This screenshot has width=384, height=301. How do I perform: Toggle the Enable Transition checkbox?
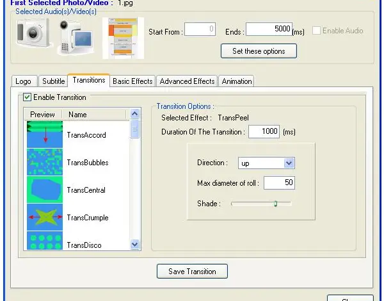(x=27, y=97)
